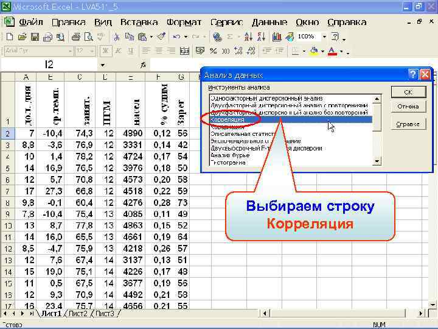Click Merge and Center icon

(184, 51)
